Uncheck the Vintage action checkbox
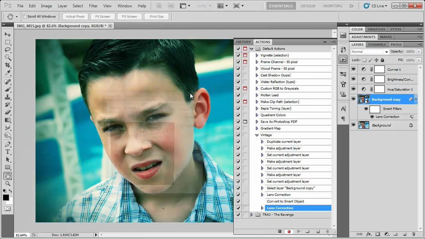425x239 pixels. click(x=238, y=135)
